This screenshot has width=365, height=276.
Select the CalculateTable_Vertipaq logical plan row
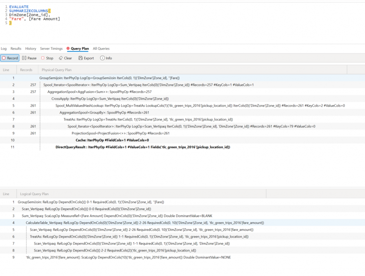click(144, 223)
